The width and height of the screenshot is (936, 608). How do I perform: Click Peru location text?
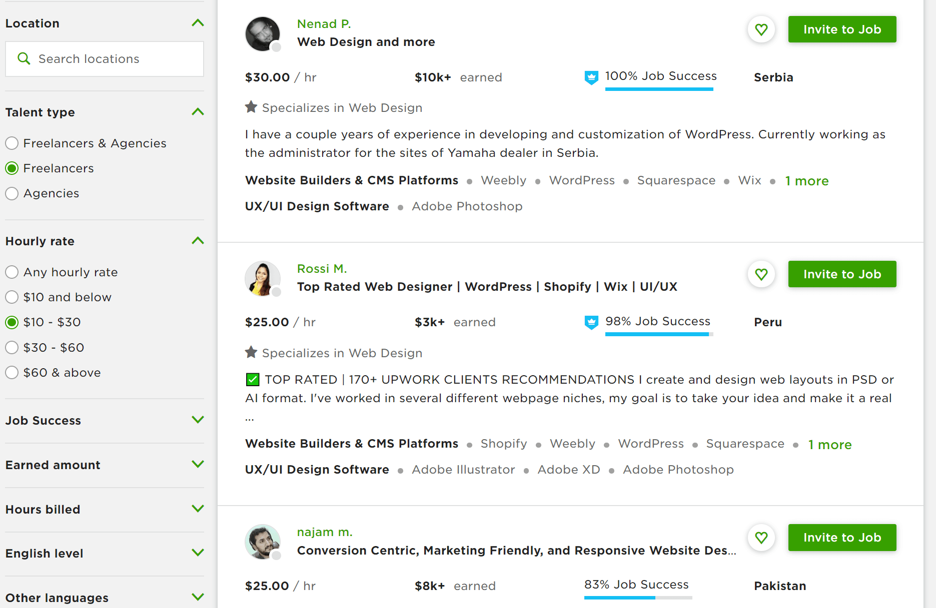click(x=768, y=322)
